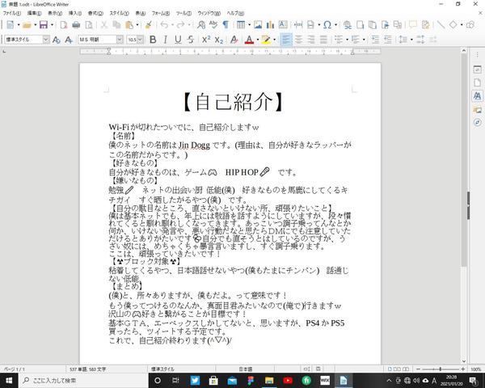Expand highlighting color dropdown arrow
The width and height of the screenshot is (485, 388).
[274, 40]
